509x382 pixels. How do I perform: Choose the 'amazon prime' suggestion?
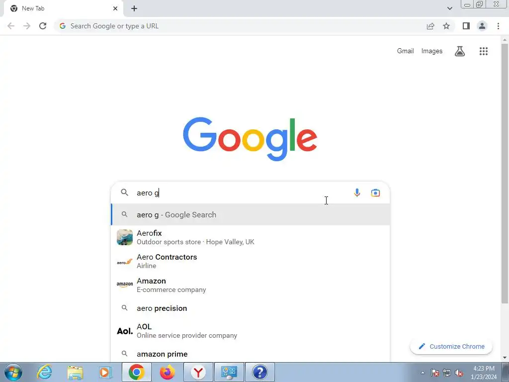[251, 354]
